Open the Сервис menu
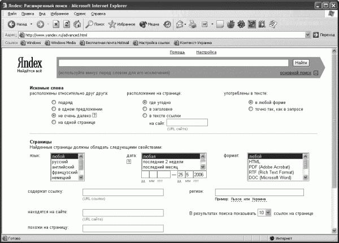The width and height of the screenshot is (339, 243). [80, 14]
